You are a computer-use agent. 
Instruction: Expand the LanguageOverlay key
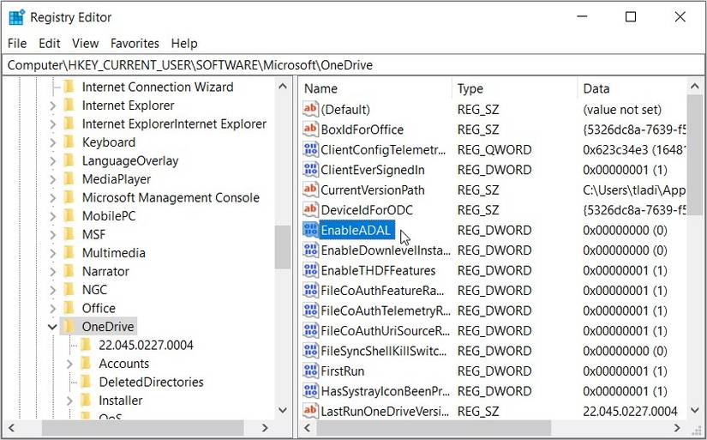pyautogui.click(x=53, y=161)
